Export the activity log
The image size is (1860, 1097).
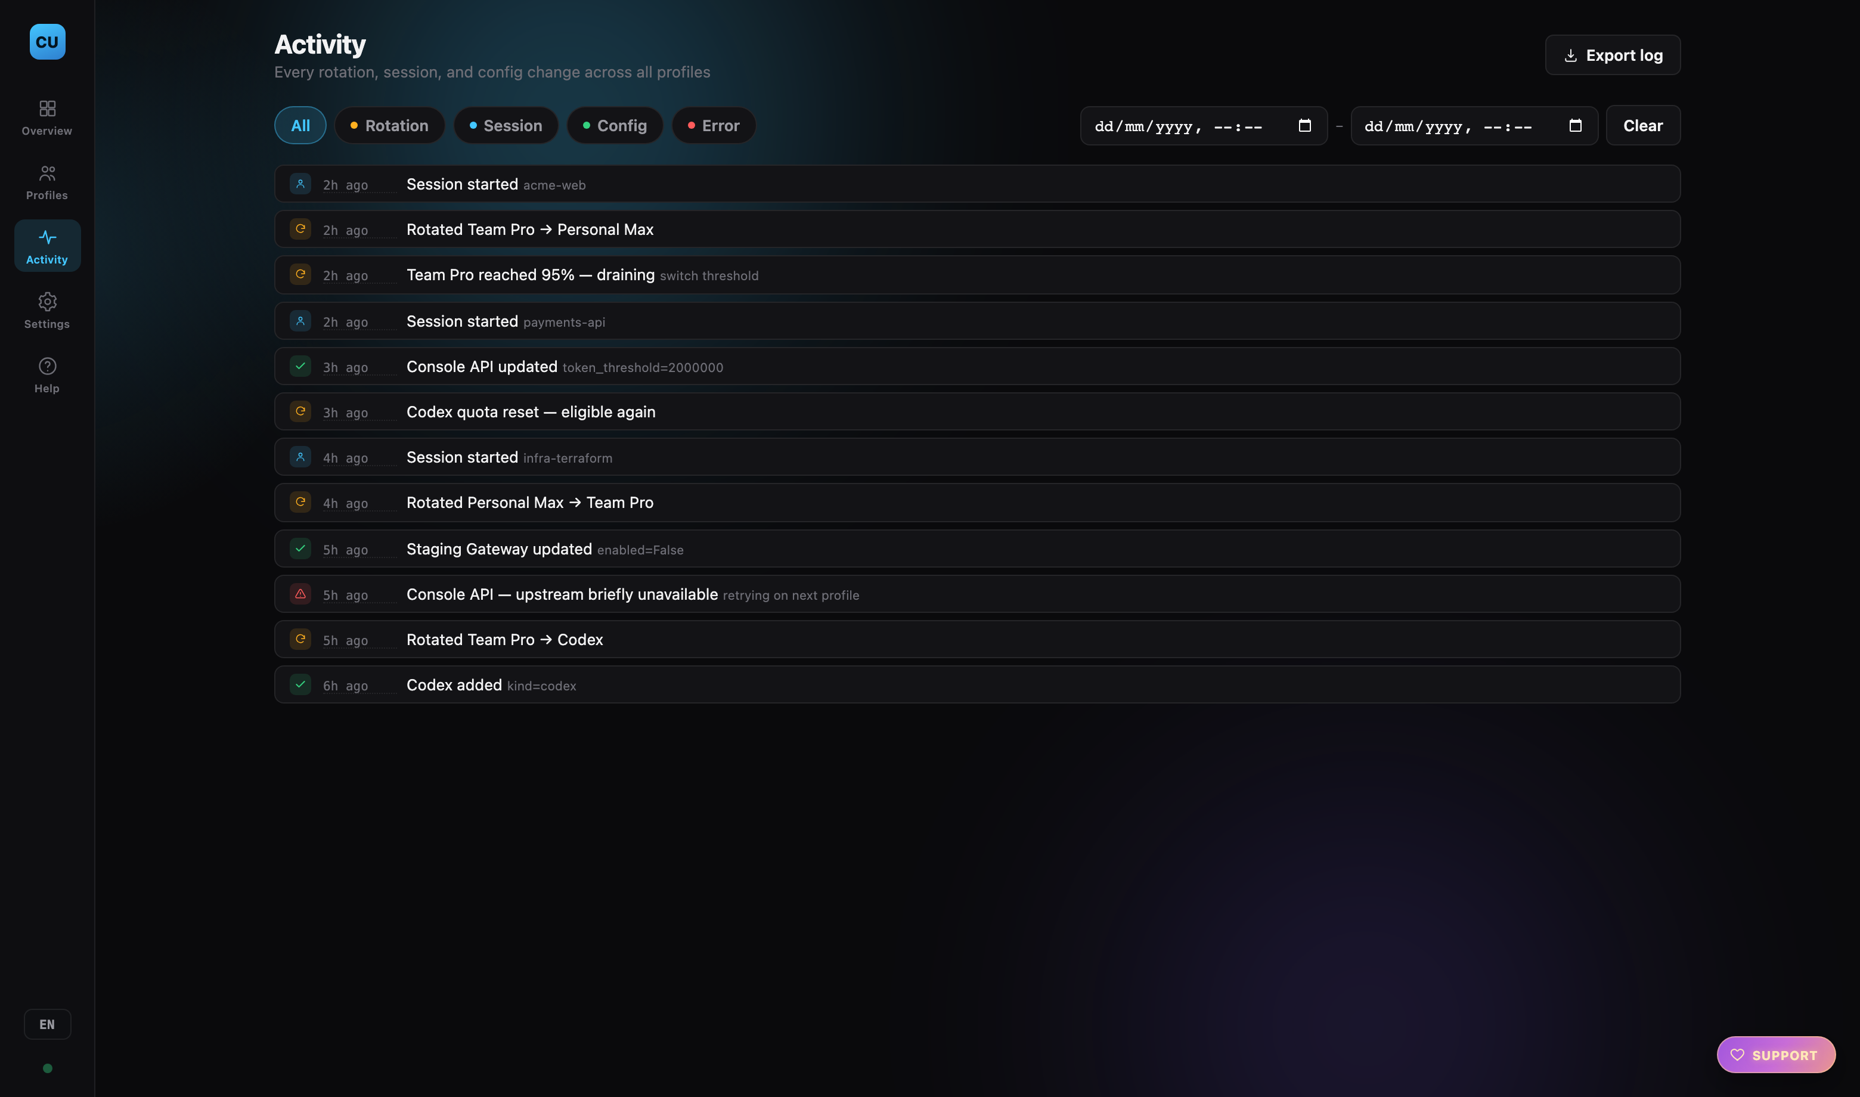1613,55
